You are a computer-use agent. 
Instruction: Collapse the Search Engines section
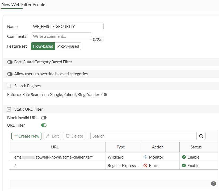coord(9,86)
